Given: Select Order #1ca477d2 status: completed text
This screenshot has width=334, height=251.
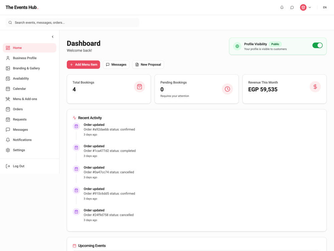Looking at the screenshot, I should click(x=110, y=151).
